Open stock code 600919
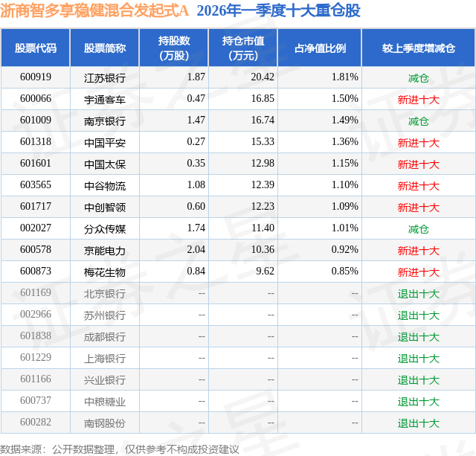This screenshot has width=476, height=456. (x=36, y=77)
